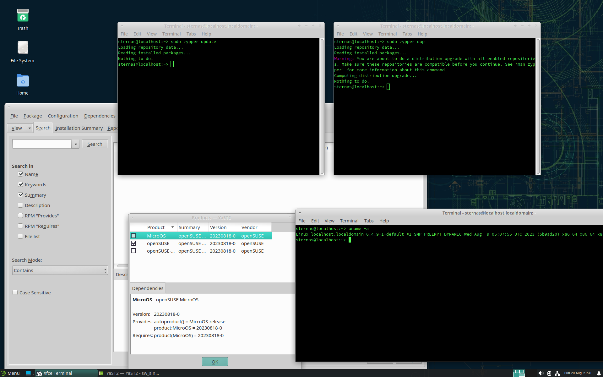Open File menu in uname terminal
The image size is (603, 377).
(302, 221)
